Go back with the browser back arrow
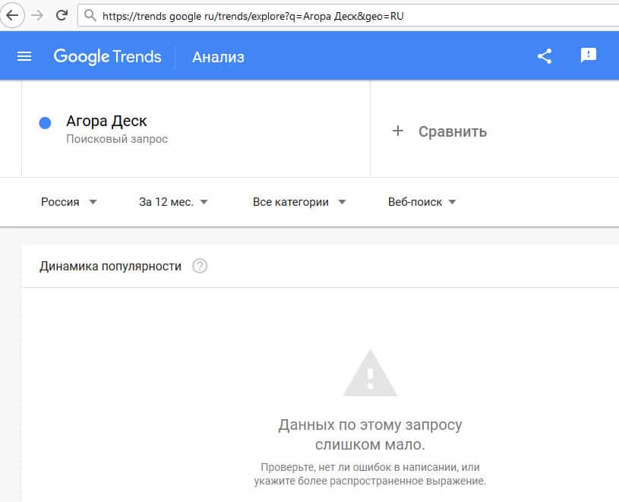Image resolution: width=619 pixels, height=502 pixels. [x=13, y=14]
